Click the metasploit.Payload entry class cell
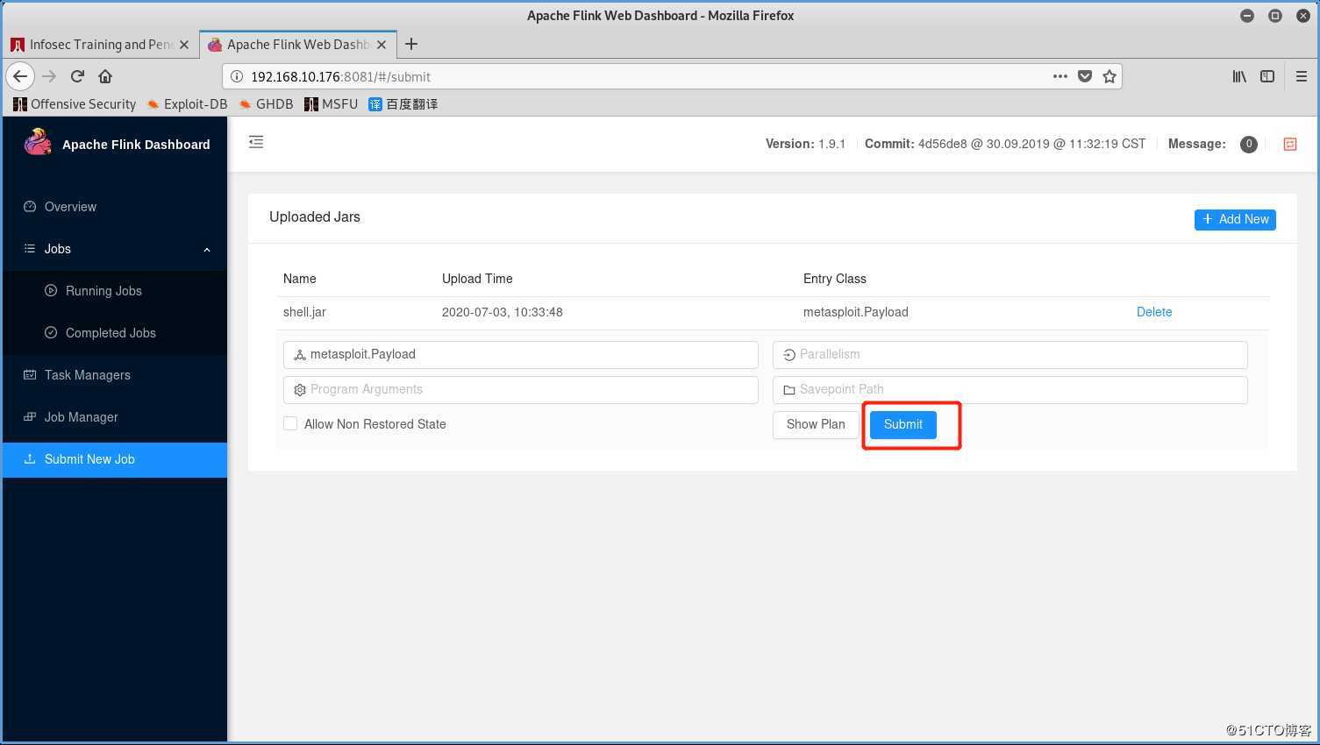1320x745 pixels. [x=856, y=312]
